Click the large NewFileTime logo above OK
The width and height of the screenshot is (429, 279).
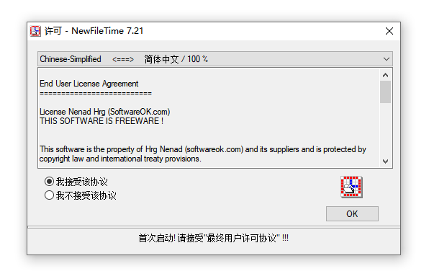[x=351, y=187]
